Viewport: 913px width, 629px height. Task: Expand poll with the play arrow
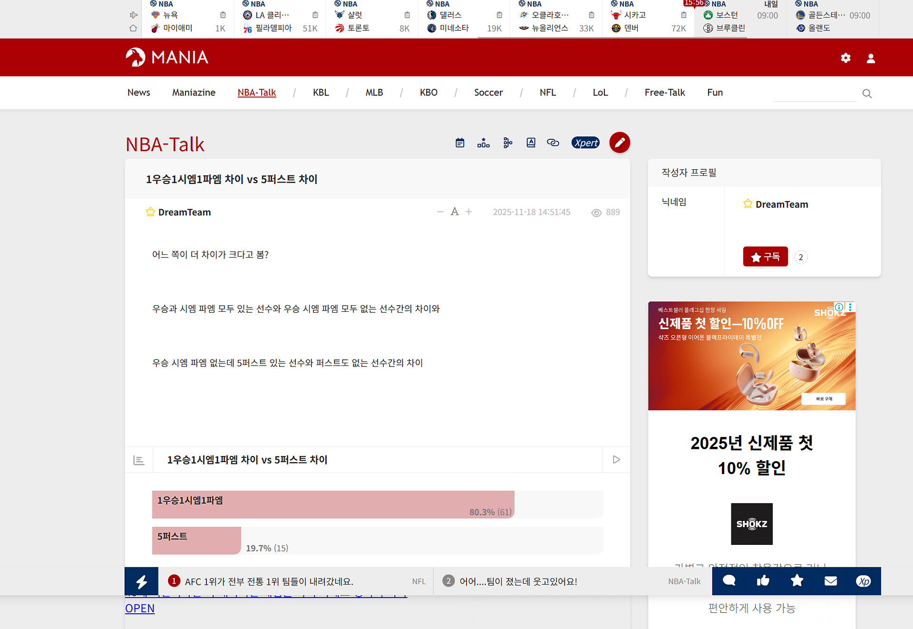pos(616,460)
